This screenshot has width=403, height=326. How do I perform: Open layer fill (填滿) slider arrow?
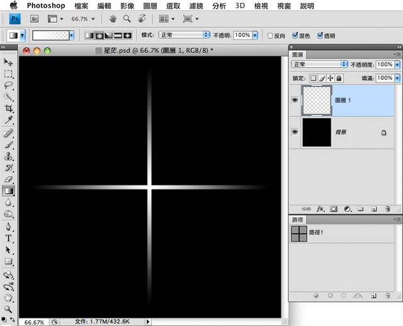click(x=397, y=78)
